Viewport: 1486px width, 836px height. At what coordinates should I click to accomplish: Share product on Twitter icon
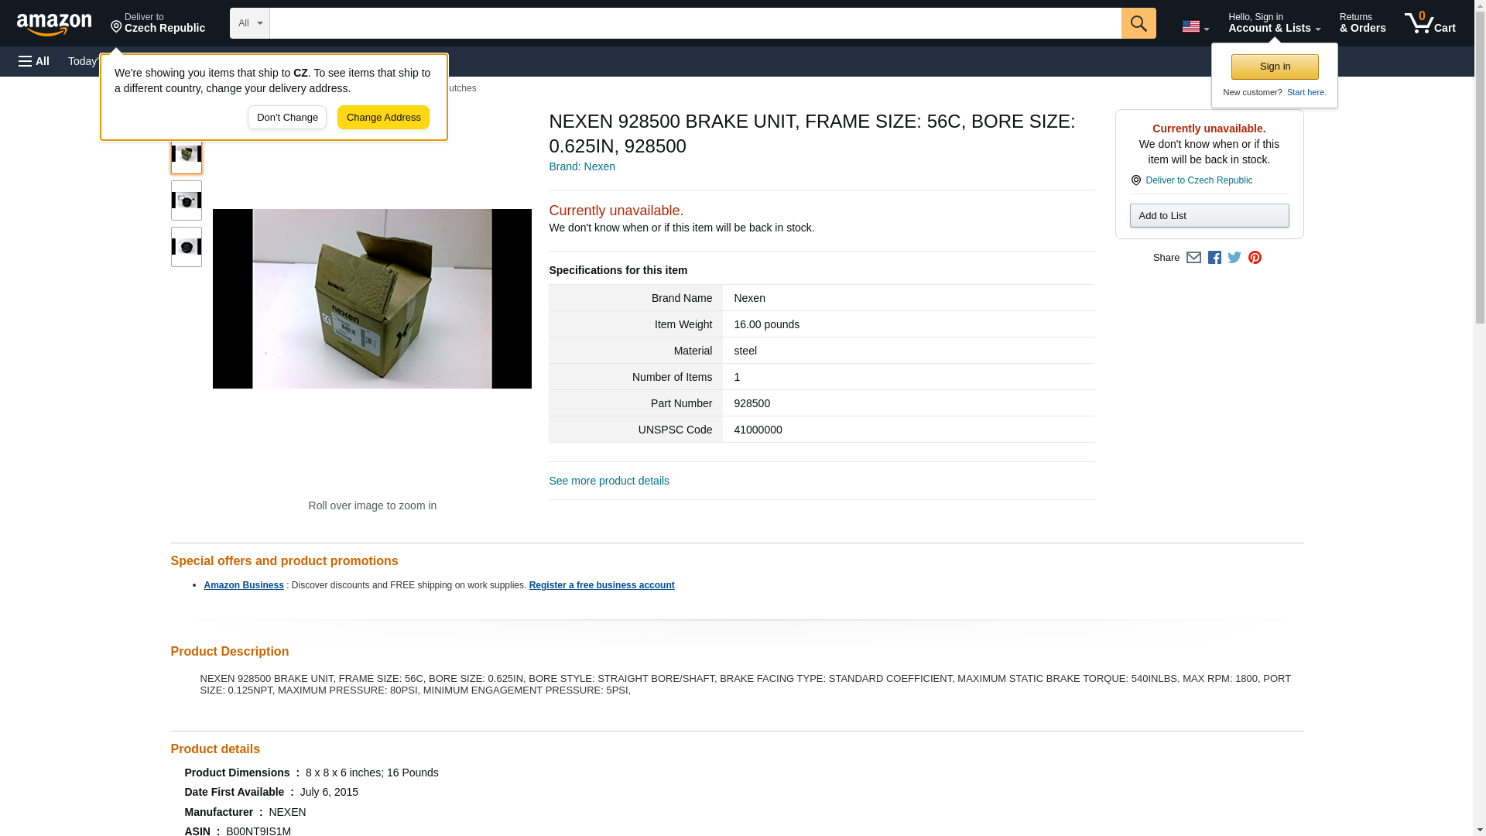point(1234,258)
